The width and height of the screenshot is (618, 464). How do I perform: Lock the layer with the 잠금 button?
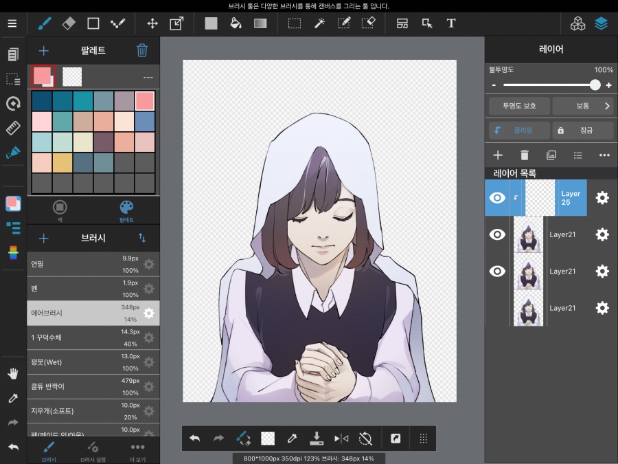click(x=583, y=130)
